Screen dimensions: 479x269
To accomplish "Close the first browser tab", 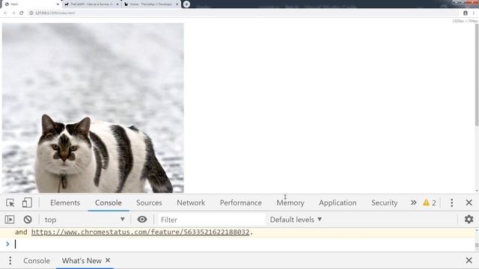I will [x=58, y=4].
